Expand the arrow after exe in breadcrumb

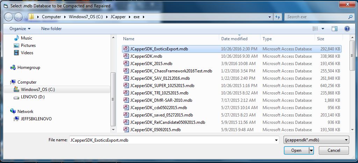[x=144, y=17]
